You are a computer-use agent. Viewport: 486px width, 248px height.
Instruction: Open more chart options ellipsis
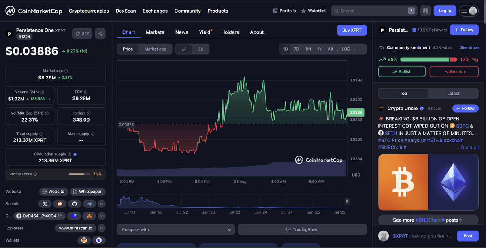pyautogui.click(x=361, y=49)
